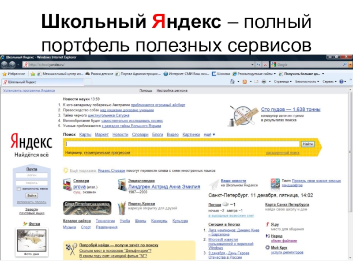Click the Войти login button
Screen dimensions: 353x265
32,196
